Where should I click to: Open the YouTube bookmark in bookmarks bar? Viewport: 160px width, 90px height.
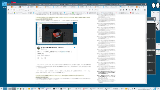135,13
